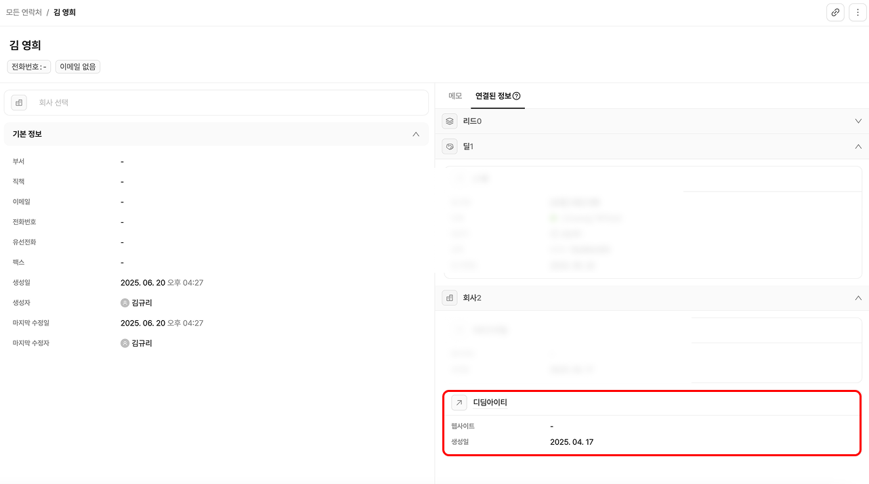The height and width of the screenshot is (484, 869).
Task: Expand the 리드 section chevron
Action: point(858,121)
